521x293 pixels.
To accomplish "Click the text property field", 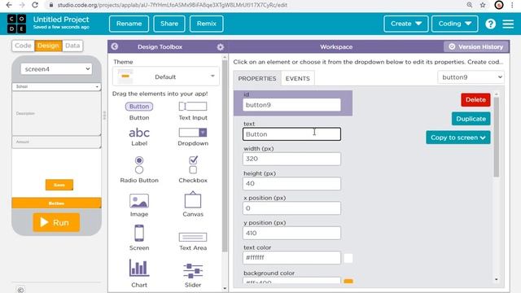I will 291,134.
